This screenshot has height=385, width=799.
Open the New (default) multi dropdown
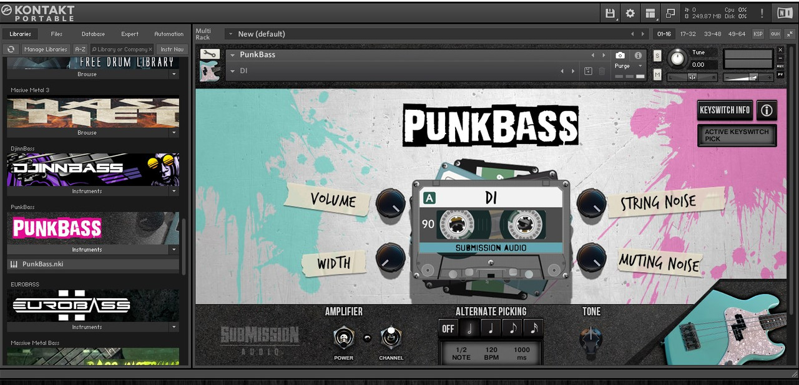(231, 34)
